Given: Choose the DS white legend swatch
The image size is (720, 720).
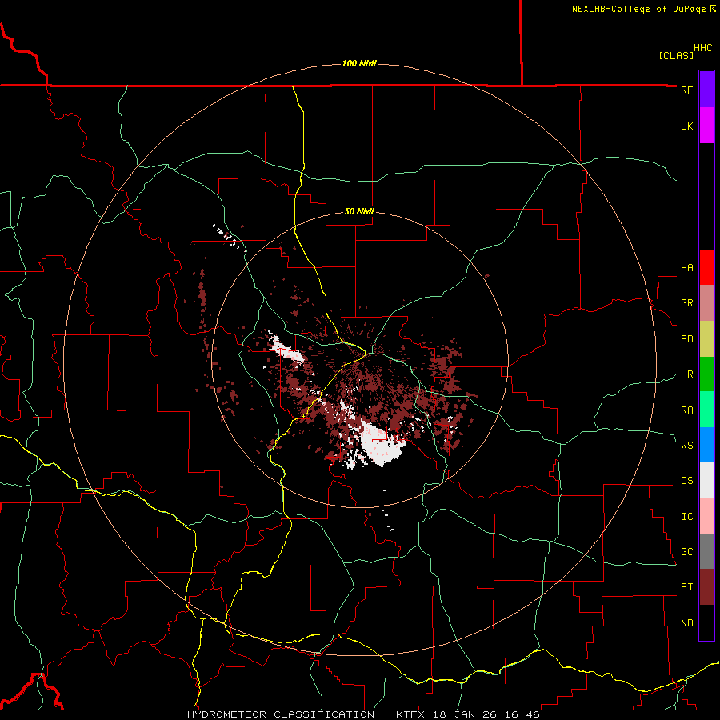Looking at the screenshot, I should [706, 480].
